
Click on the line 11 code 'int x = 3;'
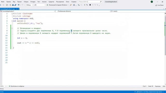[22, 38]
